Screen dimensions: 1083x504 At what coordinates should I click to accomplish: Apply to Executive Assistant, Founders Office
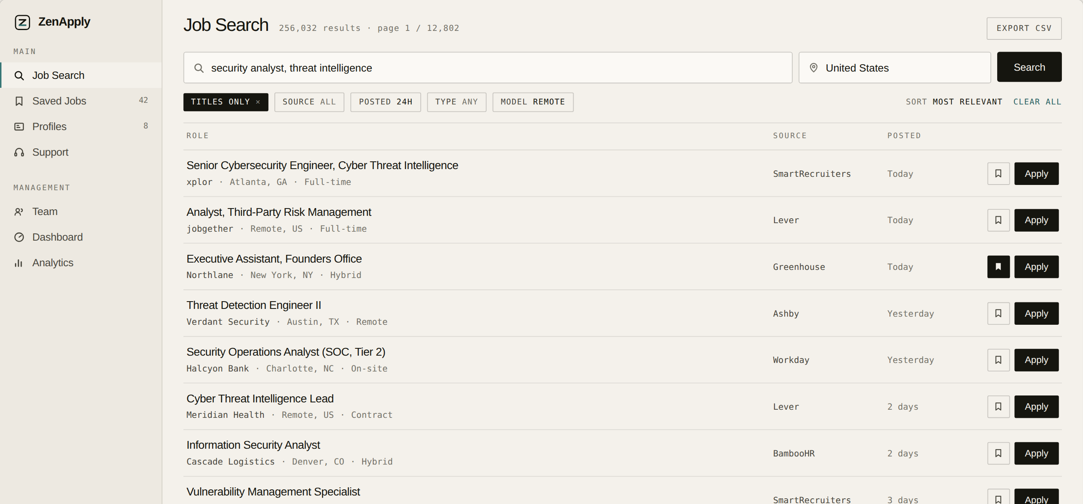(1036, 267)
